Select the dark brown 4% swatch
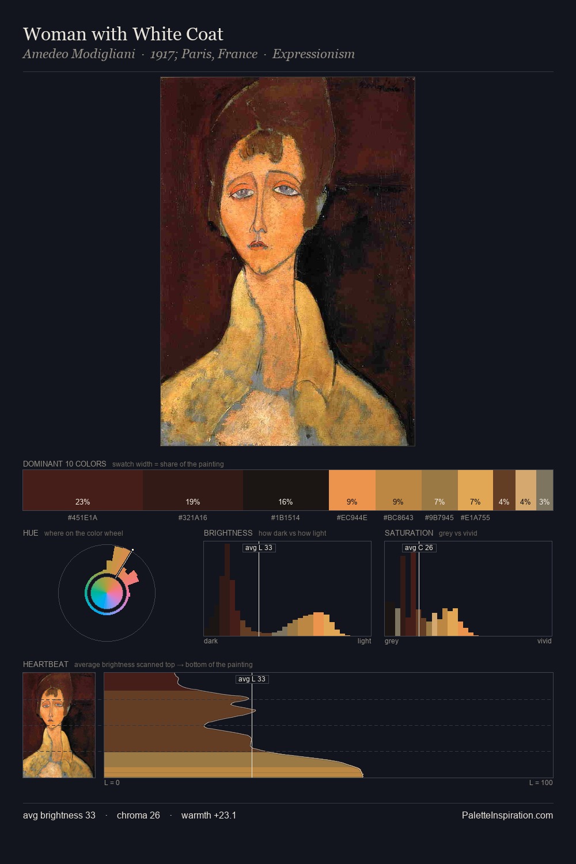 [504, 490]
